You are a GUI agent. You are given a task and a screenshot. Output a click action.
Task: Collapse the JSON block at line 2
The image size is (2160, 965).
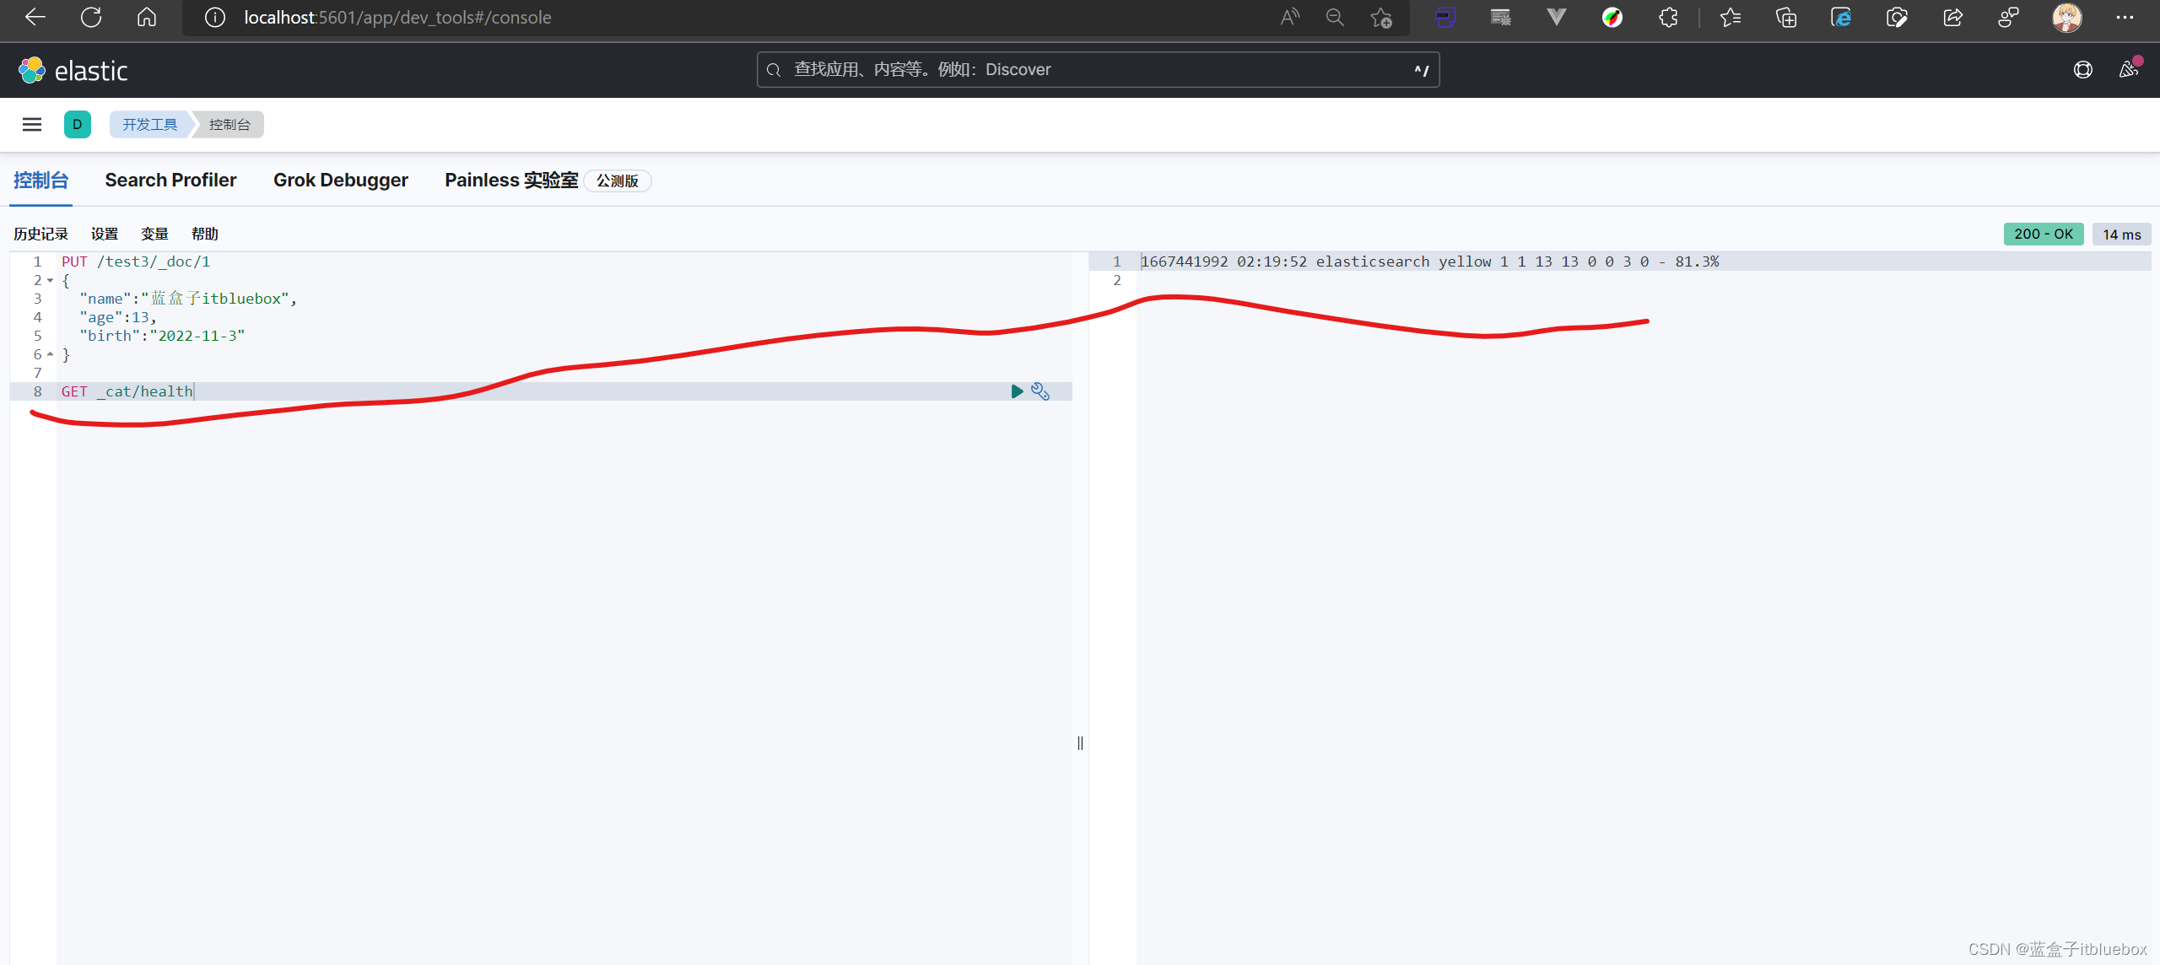coord(51,281)
